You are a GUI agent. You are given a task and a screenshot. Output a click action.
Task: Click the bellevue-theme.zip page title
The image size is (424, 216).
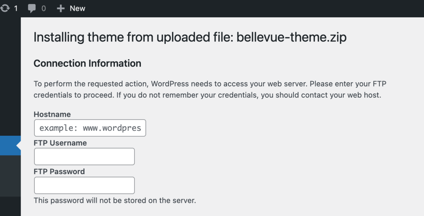tap(190, 37)
